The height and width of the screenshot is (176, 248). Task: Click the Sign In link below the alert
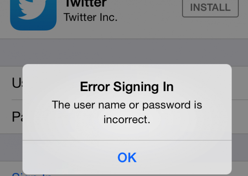[31, 174]
